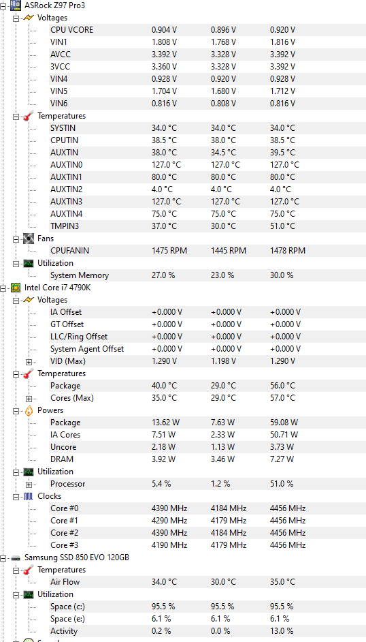Click the lightning icon beside Intel Core i7 Voltages

pyautogui.click(x=29, y=300)
